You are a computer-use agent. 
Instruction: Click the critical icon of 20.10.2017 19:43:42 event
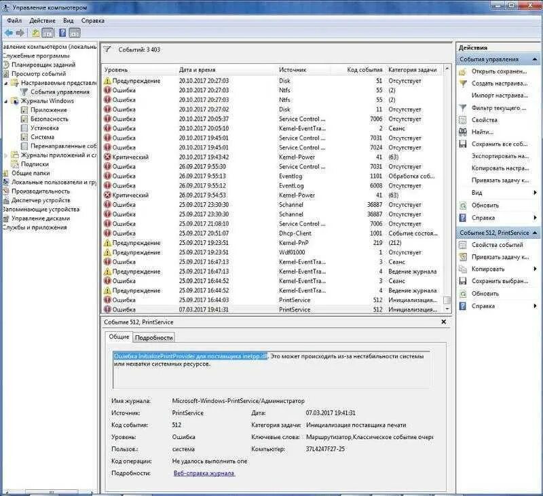click(107, 157)
